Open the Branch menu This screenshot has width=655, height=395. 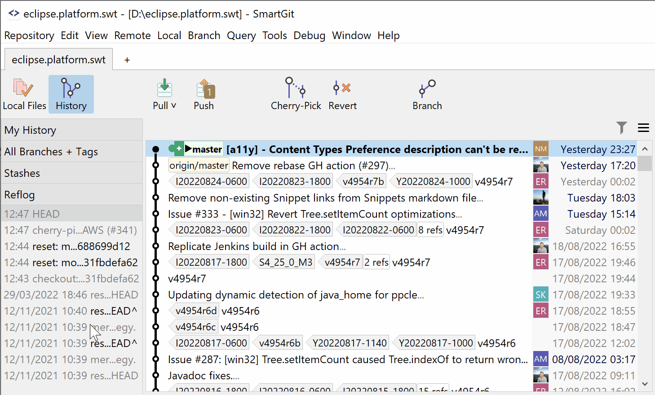204,35
